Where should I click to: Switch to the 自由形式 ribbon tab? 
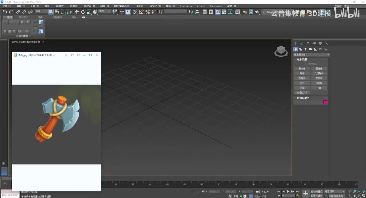tap(23, 17)
